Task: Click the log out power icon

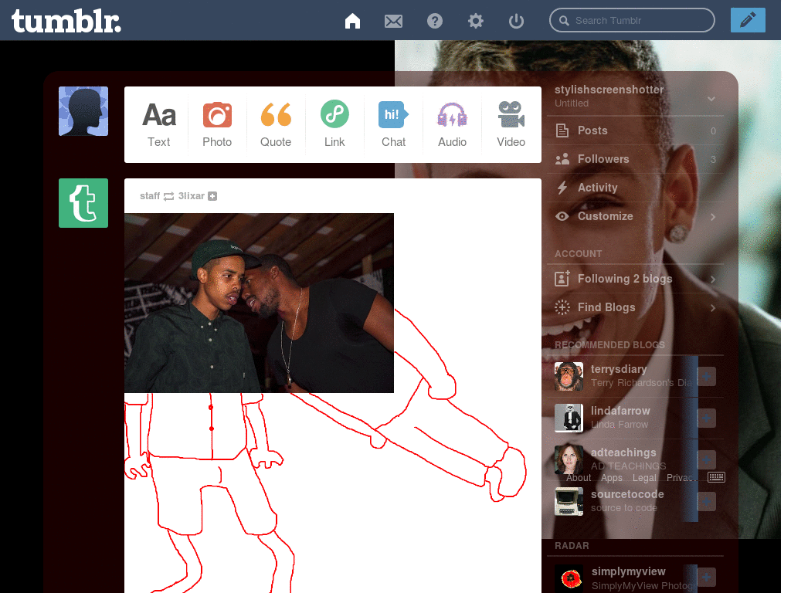Action: point(516,21)
